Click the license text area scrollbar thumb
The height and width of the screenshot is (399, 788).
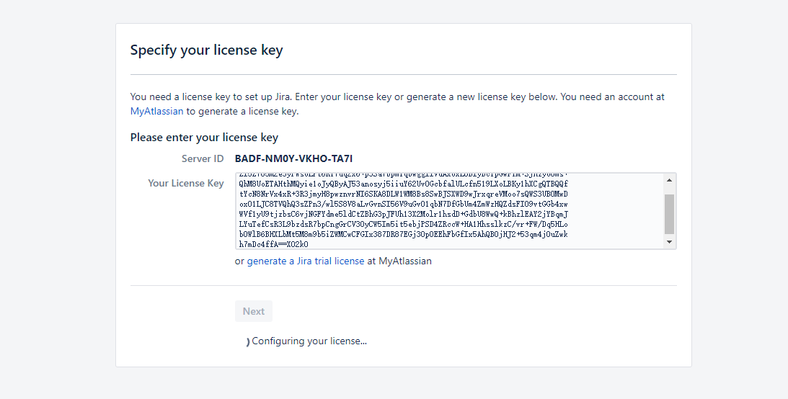pyautogui.click(x=669, y=215)
